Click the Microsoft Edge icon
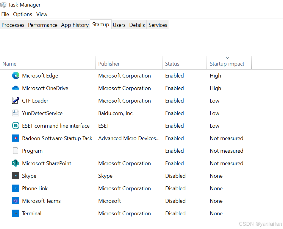This screenshot has height=229, width=283. [16, 76]
